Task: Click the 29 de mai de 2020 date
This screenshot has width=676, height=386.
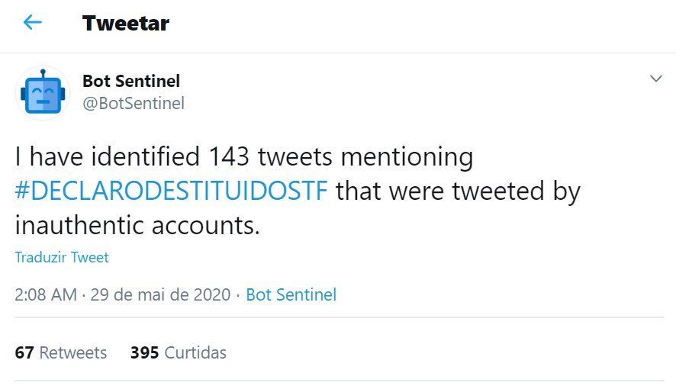Action: coord(160,294)
